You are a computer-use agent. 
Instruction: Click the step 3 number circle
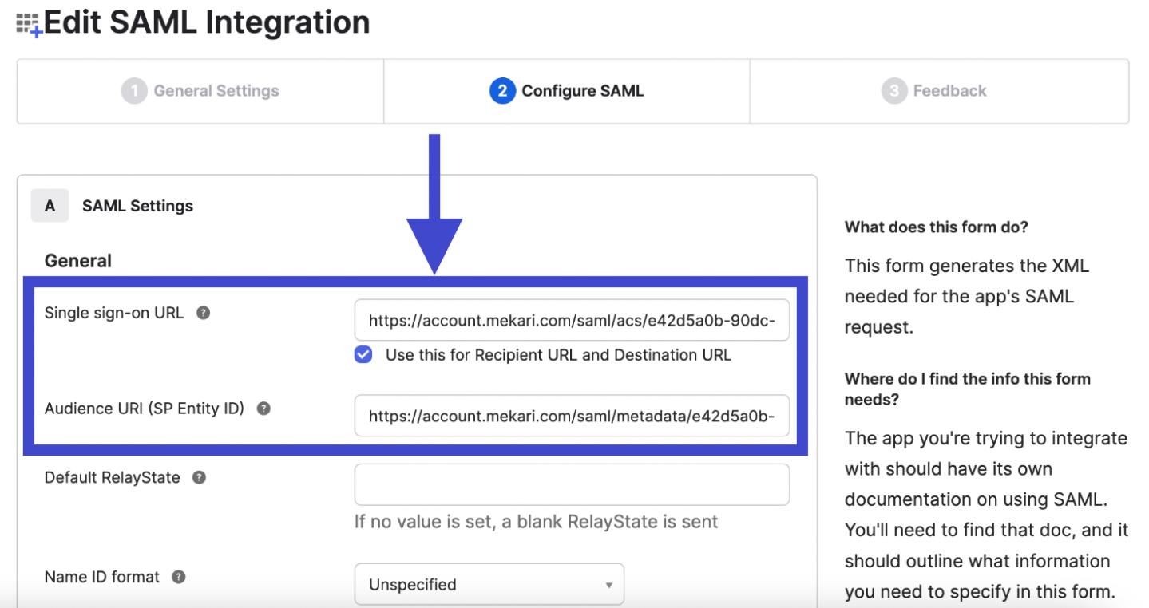[893, 91]
